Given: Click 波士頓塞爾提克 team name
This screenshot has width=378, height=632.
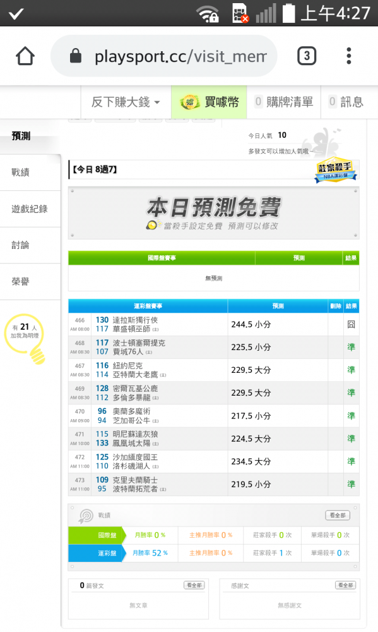Looking at the screenshot, I should coord(139,343).
